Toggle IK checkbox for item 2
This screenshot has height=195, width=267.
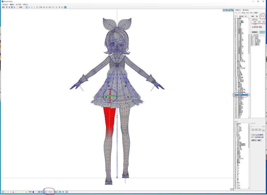(x=252, y=40)
